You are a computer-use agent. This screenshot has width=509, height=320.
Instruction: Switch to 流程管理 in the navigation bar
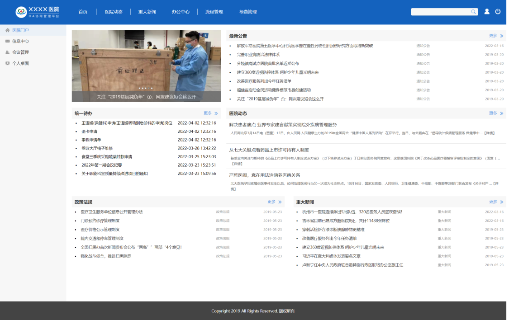click(x=214, y=12)
